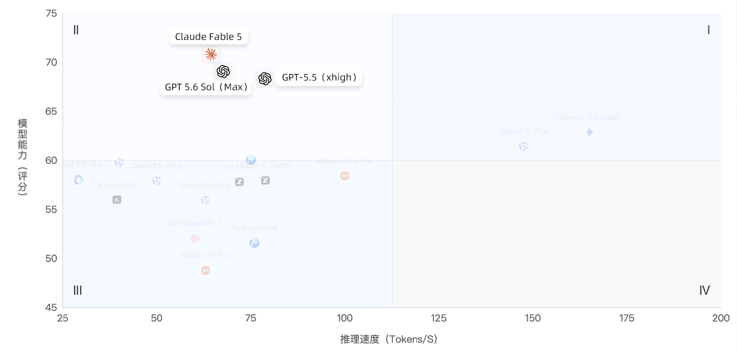The height and width of the screenshot is (360, 737).
Task: Click the Qwen3.5-Plus data point icon
Action: pos(205,200)
